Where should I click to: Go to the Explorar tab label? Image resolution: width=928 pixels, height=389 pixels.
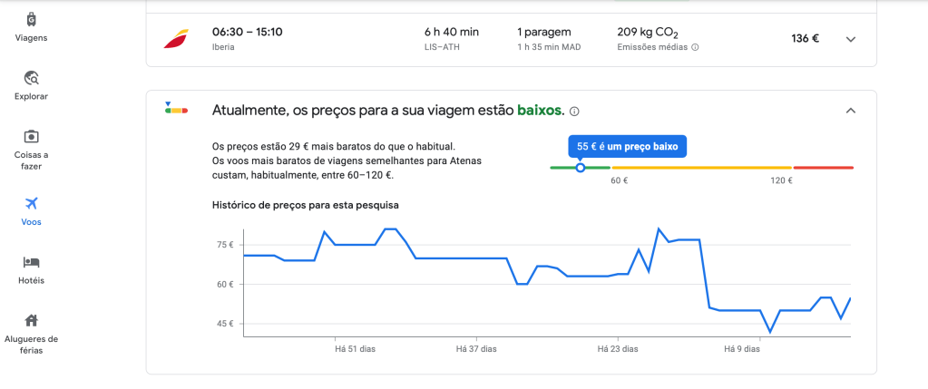coord(32,96)
